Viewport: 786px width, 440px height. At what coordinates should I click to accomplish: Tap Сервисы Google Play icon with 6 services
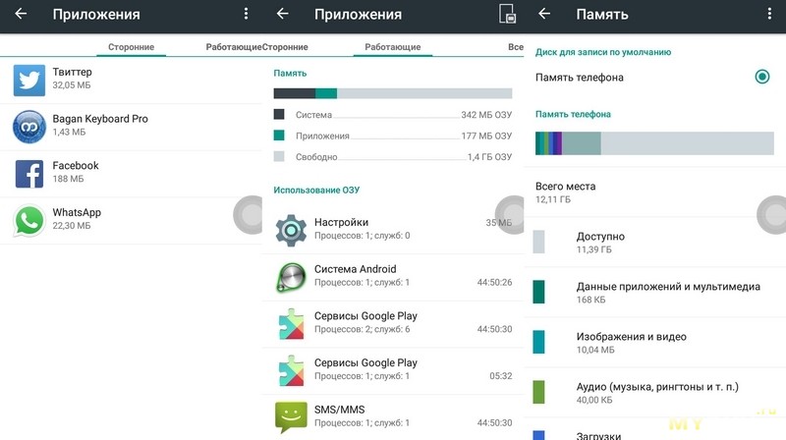pos(291,324)
